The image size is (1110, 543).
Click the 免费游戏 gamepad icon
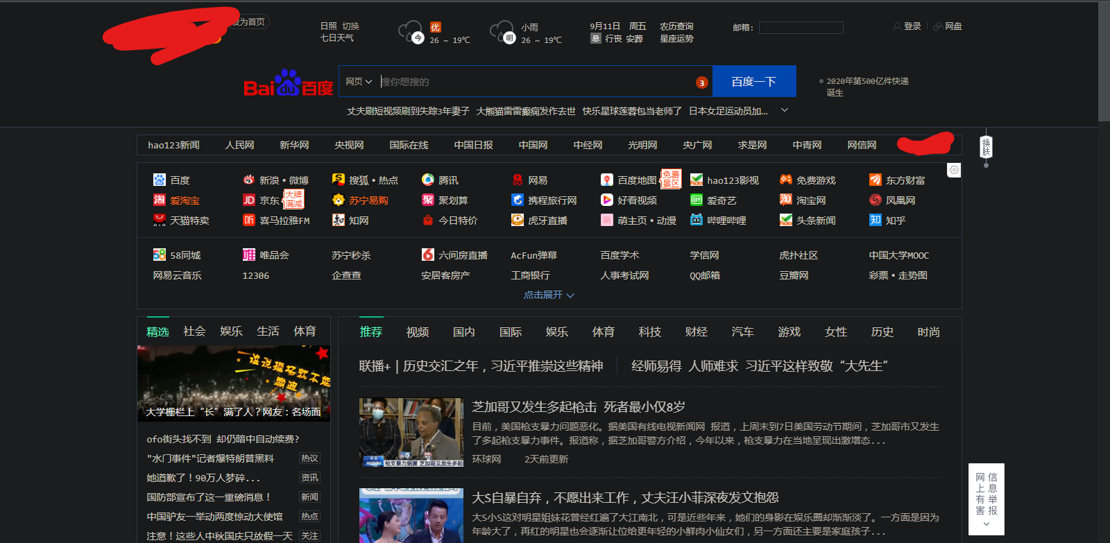[786, 180]
